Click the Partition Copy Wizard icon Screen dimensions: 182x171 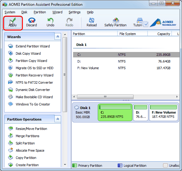[11, 61]
